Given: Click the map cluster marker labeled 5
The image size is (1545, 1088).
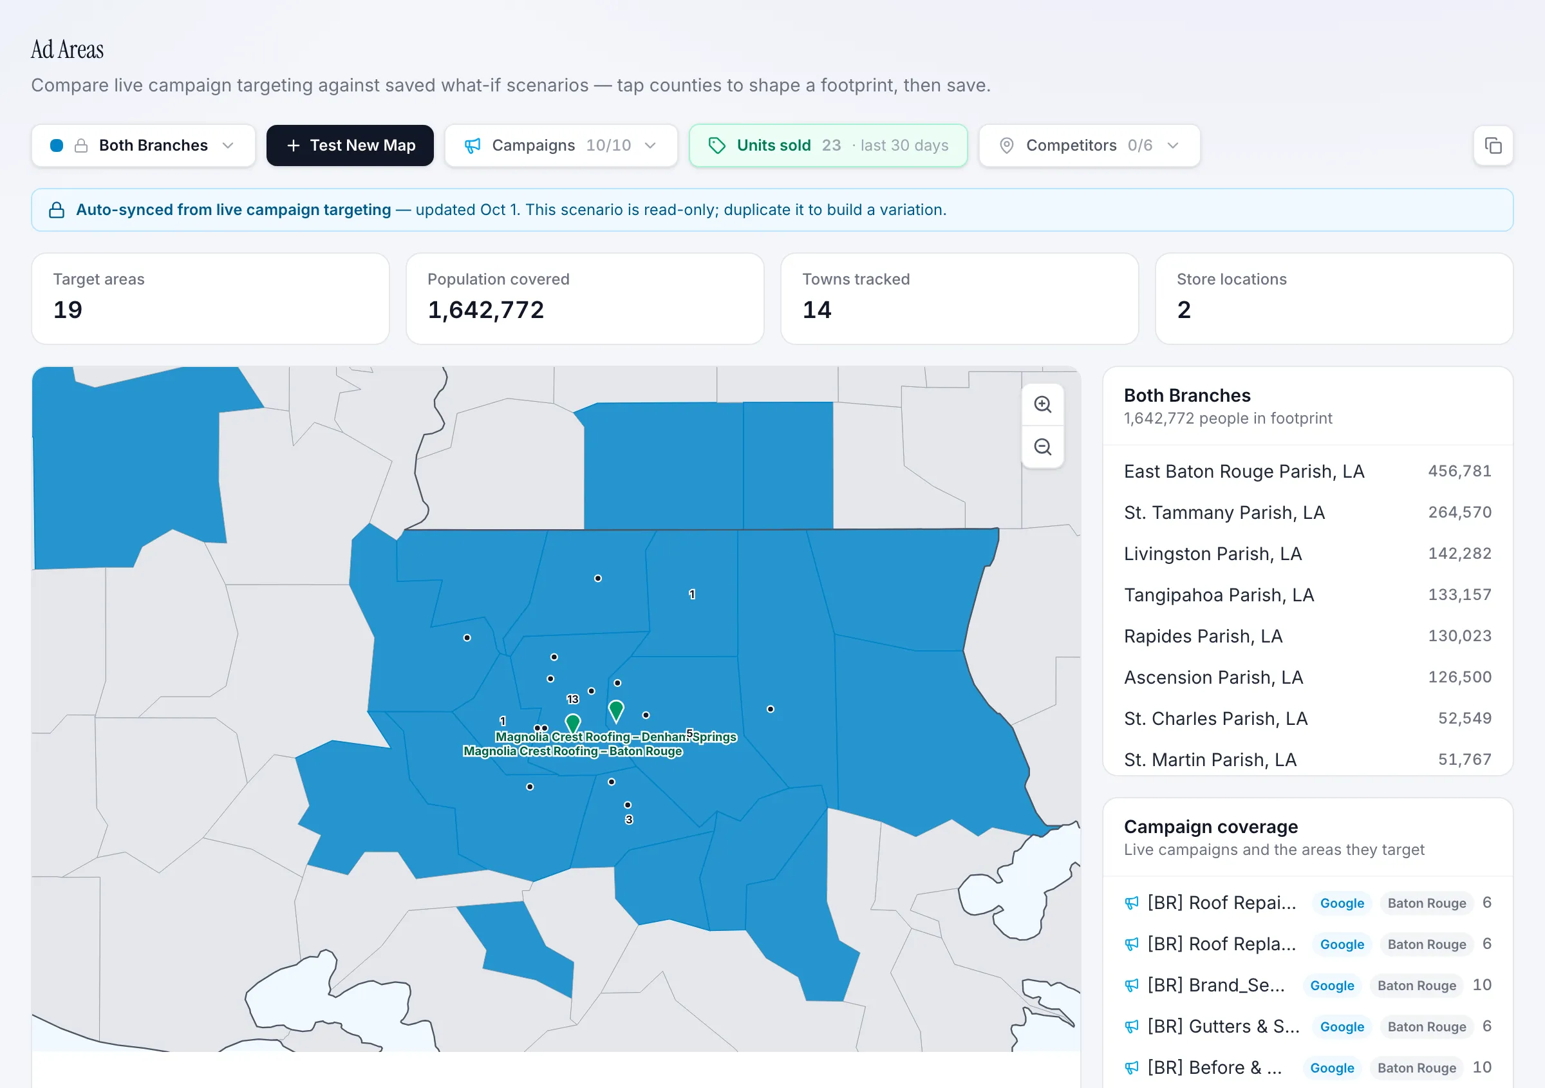Looking at the screenshot, I should (689, 733).
